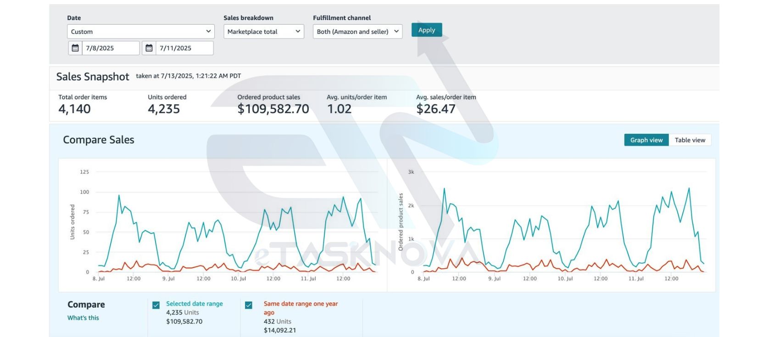The image size is (767, 337).
Task: Click the Ordered product sales chart area
Action: [551, 225]
